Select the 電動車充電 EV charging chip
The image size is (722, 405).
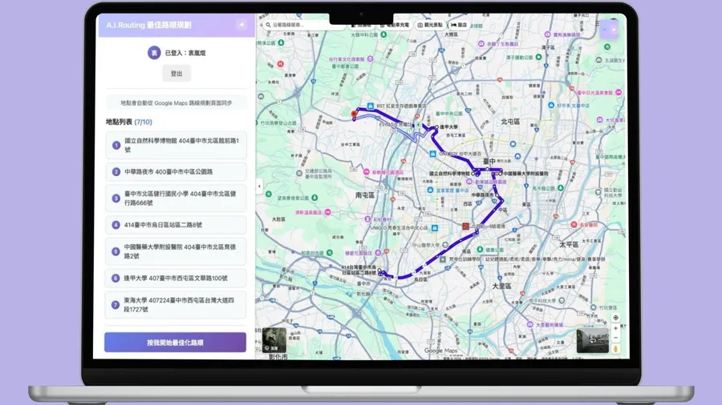click(393, 25)
